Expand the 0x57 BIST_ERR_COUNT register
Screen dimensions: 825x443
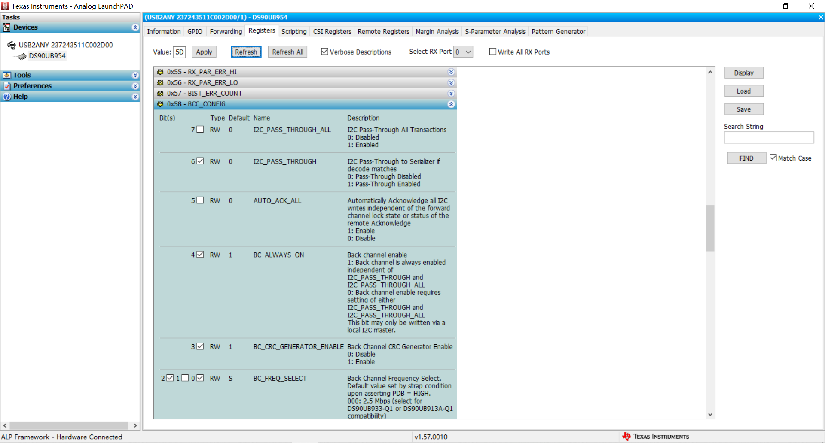click(x=451, y=94)
